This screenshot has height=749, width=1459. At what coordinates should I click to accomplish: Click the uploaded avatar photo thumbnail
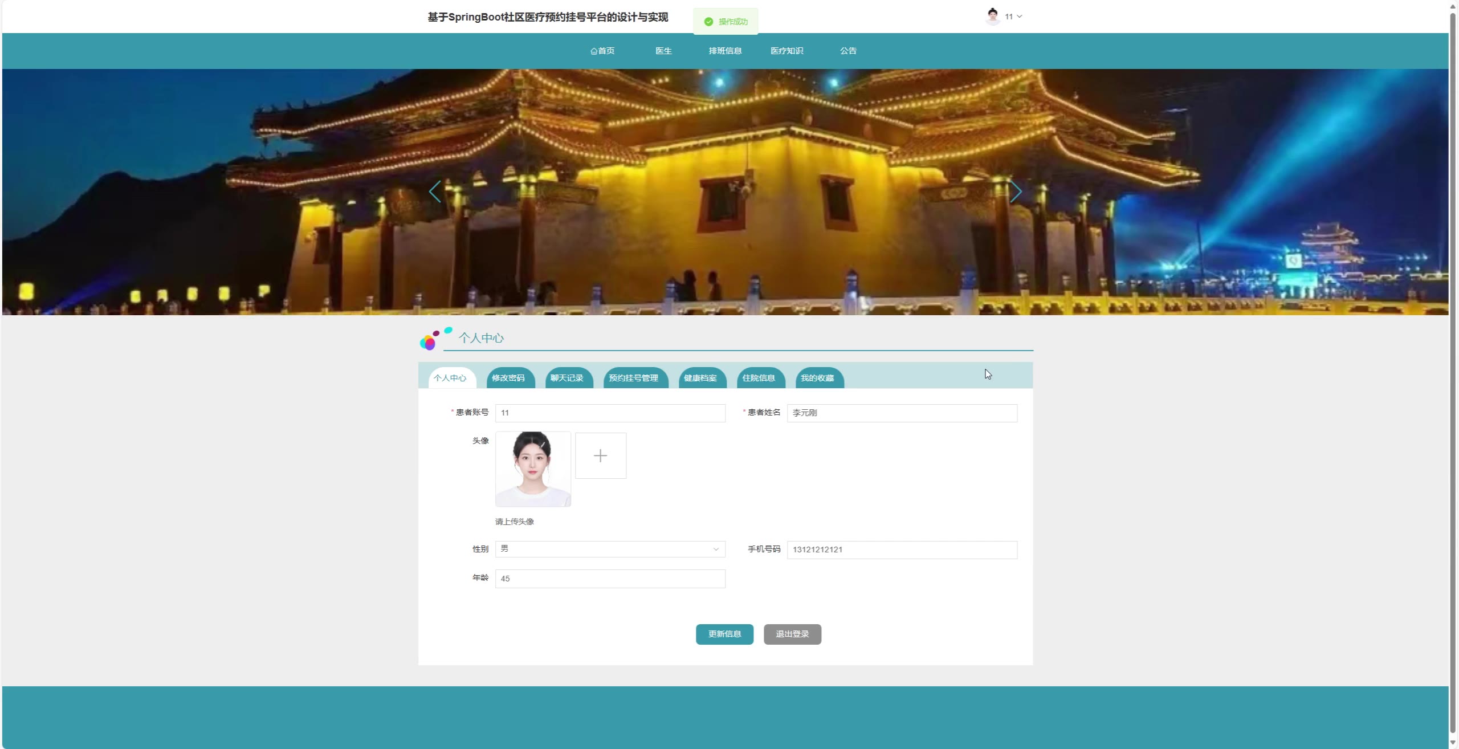pyautogui.click(x=533, y=469)
